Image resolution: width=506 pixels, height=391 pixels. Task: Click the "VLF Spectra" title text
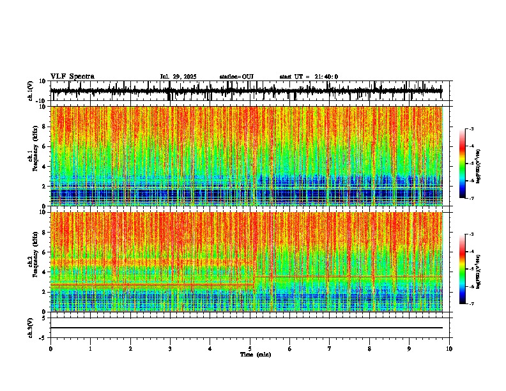click(72, 77)
